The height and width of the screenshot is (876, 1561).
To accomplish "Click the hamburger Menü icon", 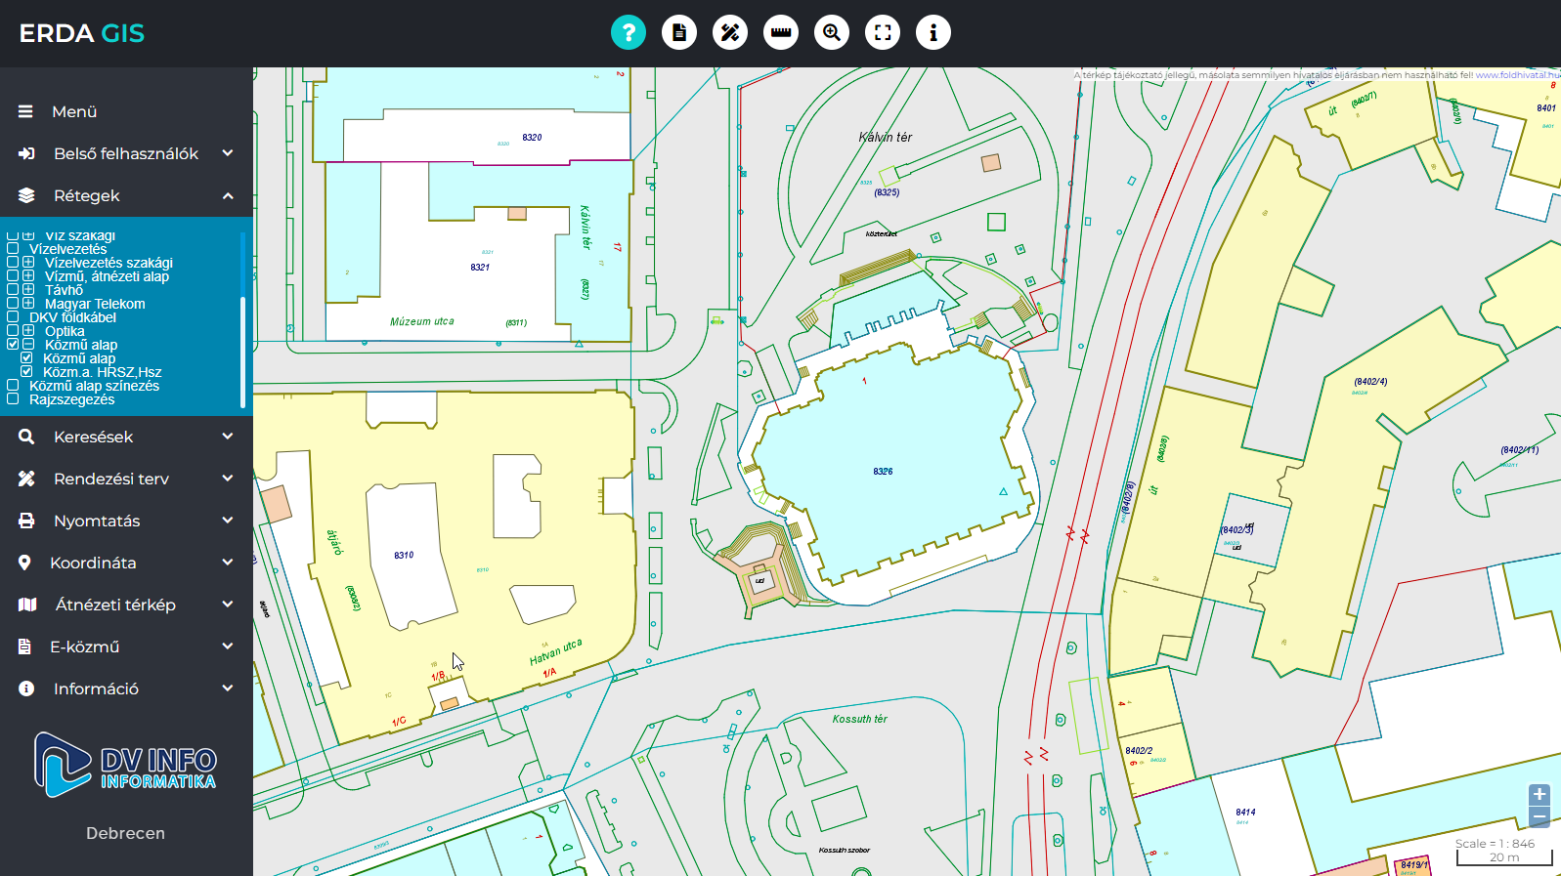I will tap(25, 111).
